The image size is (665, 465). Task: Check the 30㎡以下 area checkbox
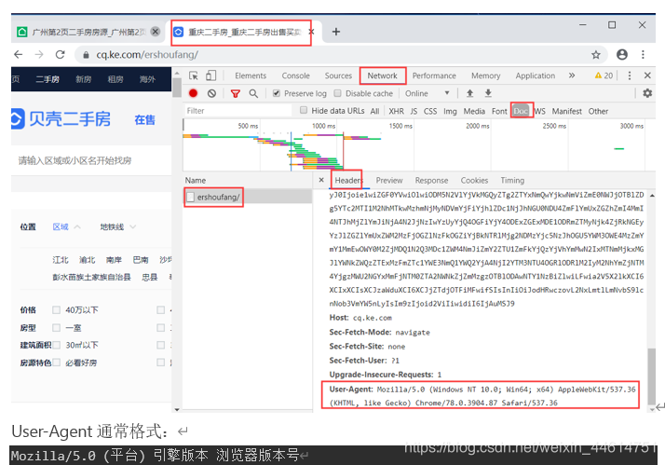click(x=56, y=345)
